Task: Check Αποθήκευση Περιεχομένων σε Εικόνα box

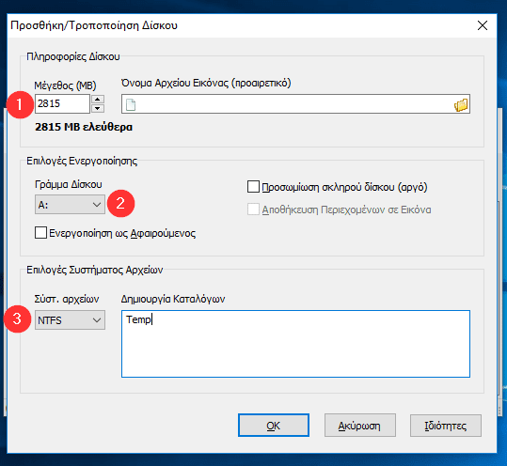Action: tap(253, 210)
